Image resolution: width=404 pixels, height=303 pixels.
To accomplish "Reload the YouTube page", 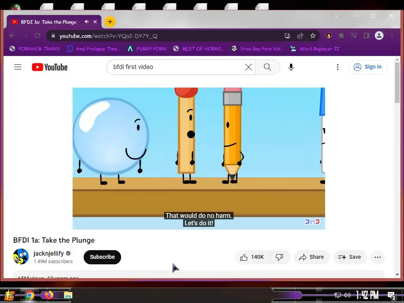I will click(37, 36).
